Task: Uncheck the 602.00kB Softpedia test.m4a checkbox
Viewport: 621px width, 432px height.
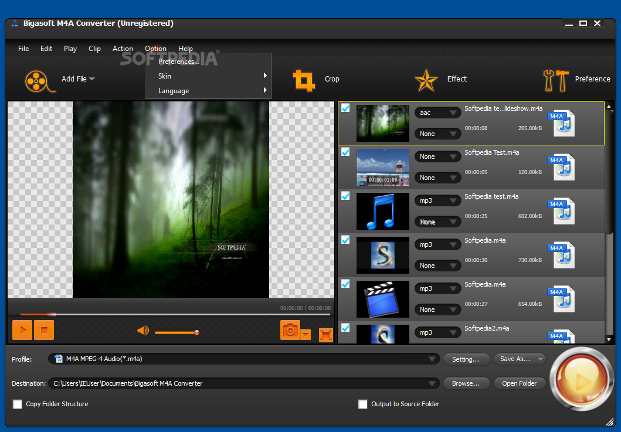Action: point(345,196)
